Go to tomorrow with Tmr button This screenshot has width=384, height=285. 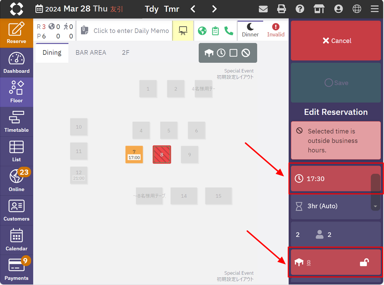pyautogui.click(x=171, y=9)
